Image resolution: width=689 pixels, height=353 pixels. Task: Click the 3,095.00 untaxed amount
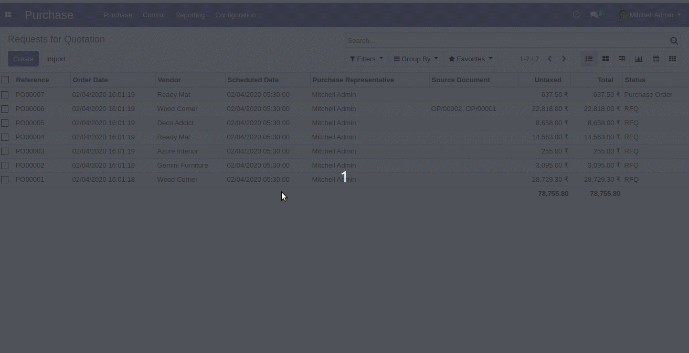[x=552, y=166]
